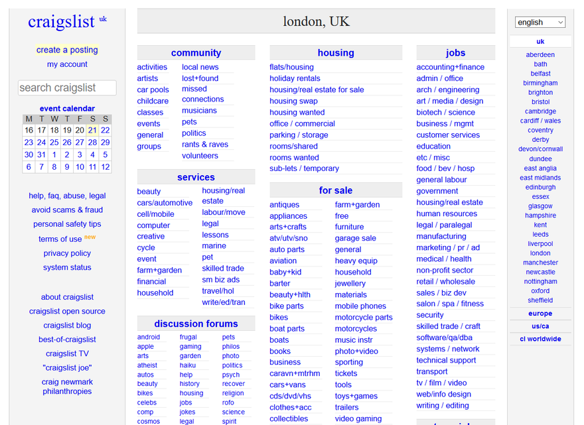
Task: Open the haiku discussion forum
Action: click(x=187, y=365)
